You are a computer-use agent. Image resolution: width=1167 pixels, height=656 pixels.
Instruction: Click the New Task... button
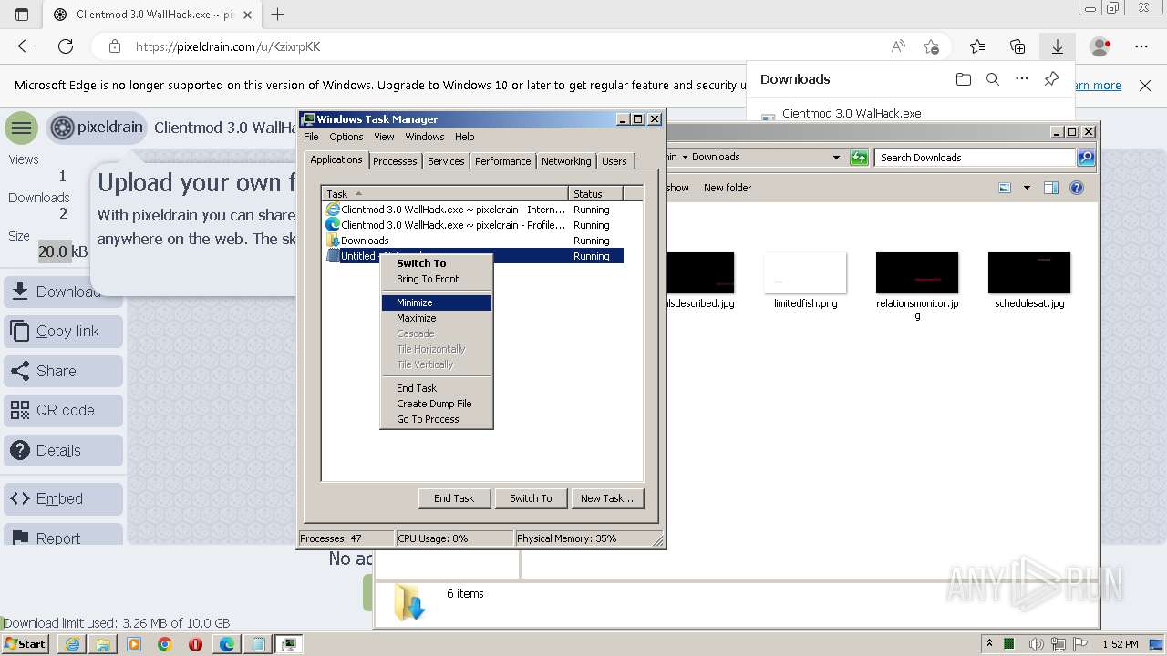[607, 498]
